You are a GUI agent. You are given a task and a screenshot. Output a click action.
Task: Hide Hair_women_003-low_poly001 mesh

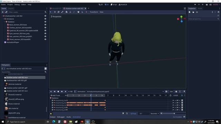click(x=45, y=37)
